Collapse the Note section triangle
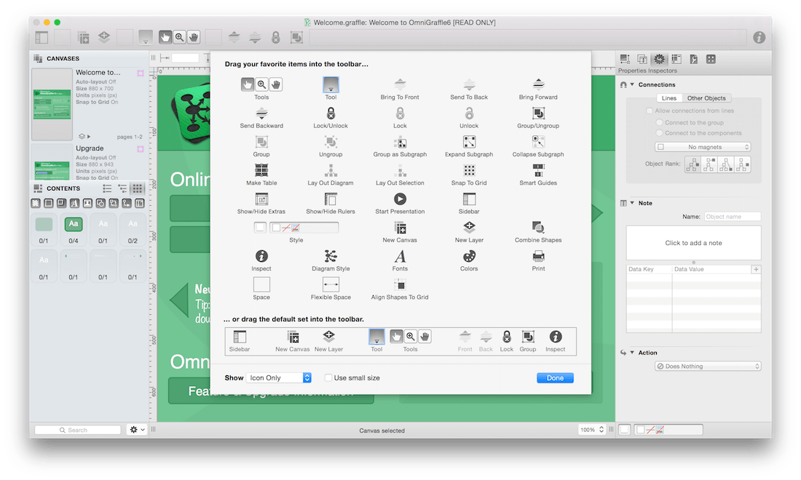The height and width of the screenshot is (480, 801). (x=632, y=203)
